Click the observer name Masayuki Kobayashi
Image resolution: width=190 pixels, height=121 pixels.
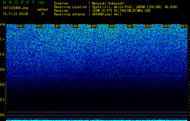108,3
